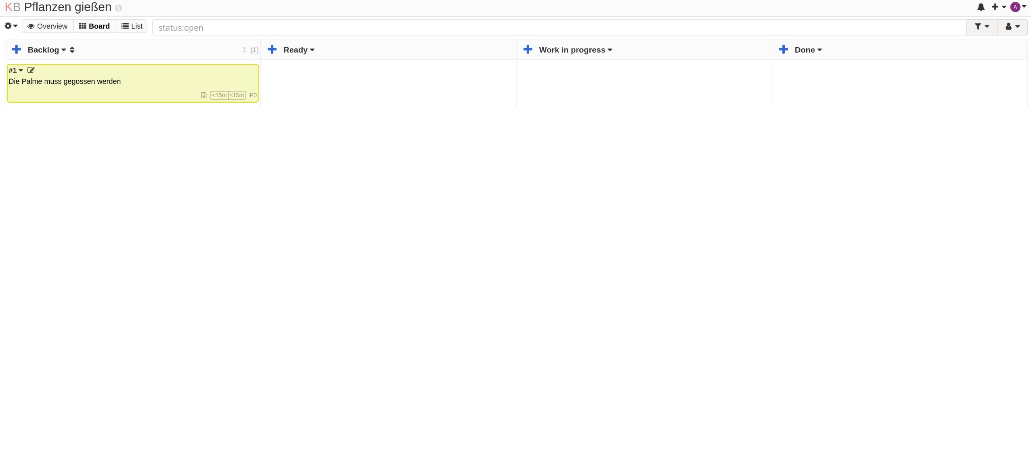Open notifications bell icon
The image size is (1031, 475).
click(x=981, y=7)
